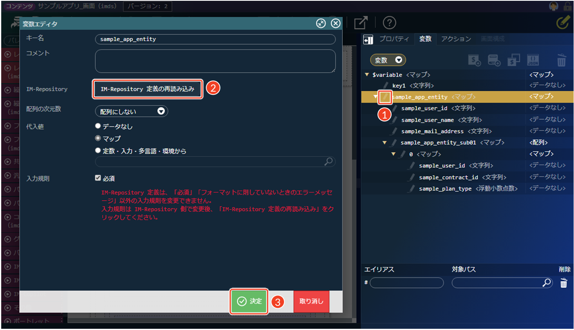Click the search icon in target path field
This screenshot has height=330, width=574.
pyautogui.click(x=546, y=283)
